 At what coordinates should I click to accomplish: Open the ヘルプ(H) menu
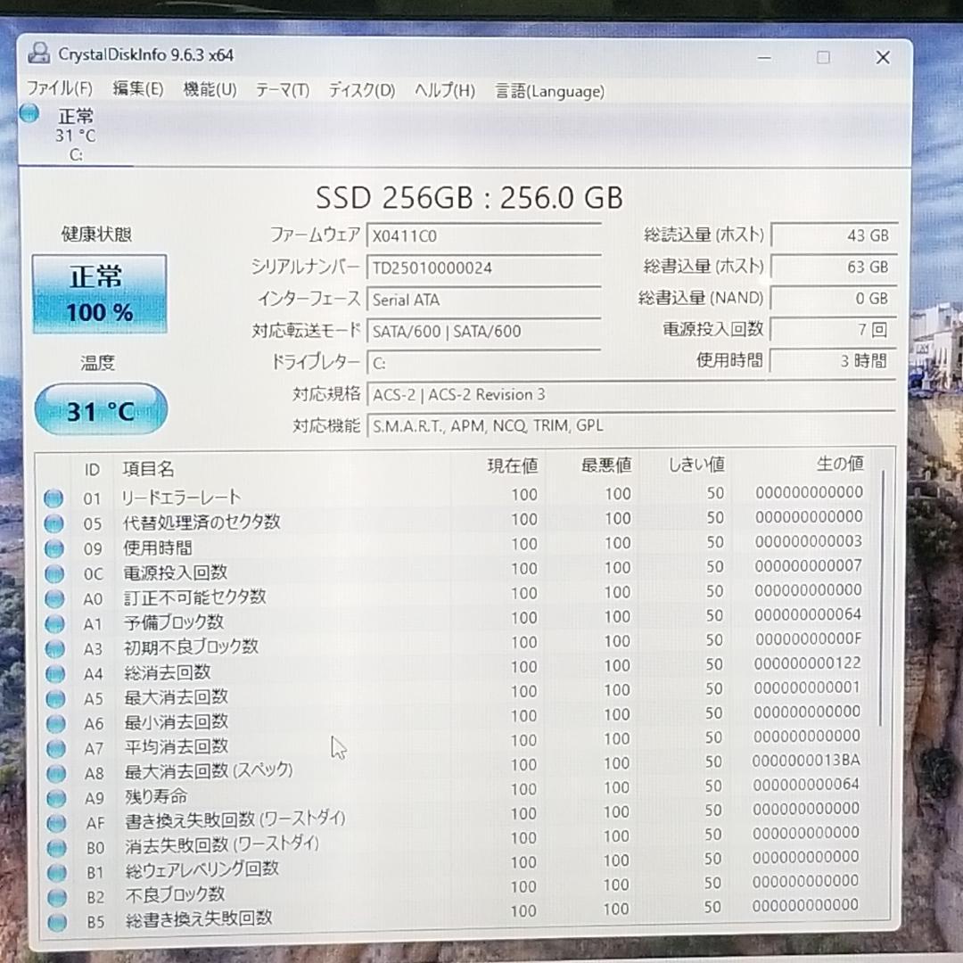[x=443, y=91]
